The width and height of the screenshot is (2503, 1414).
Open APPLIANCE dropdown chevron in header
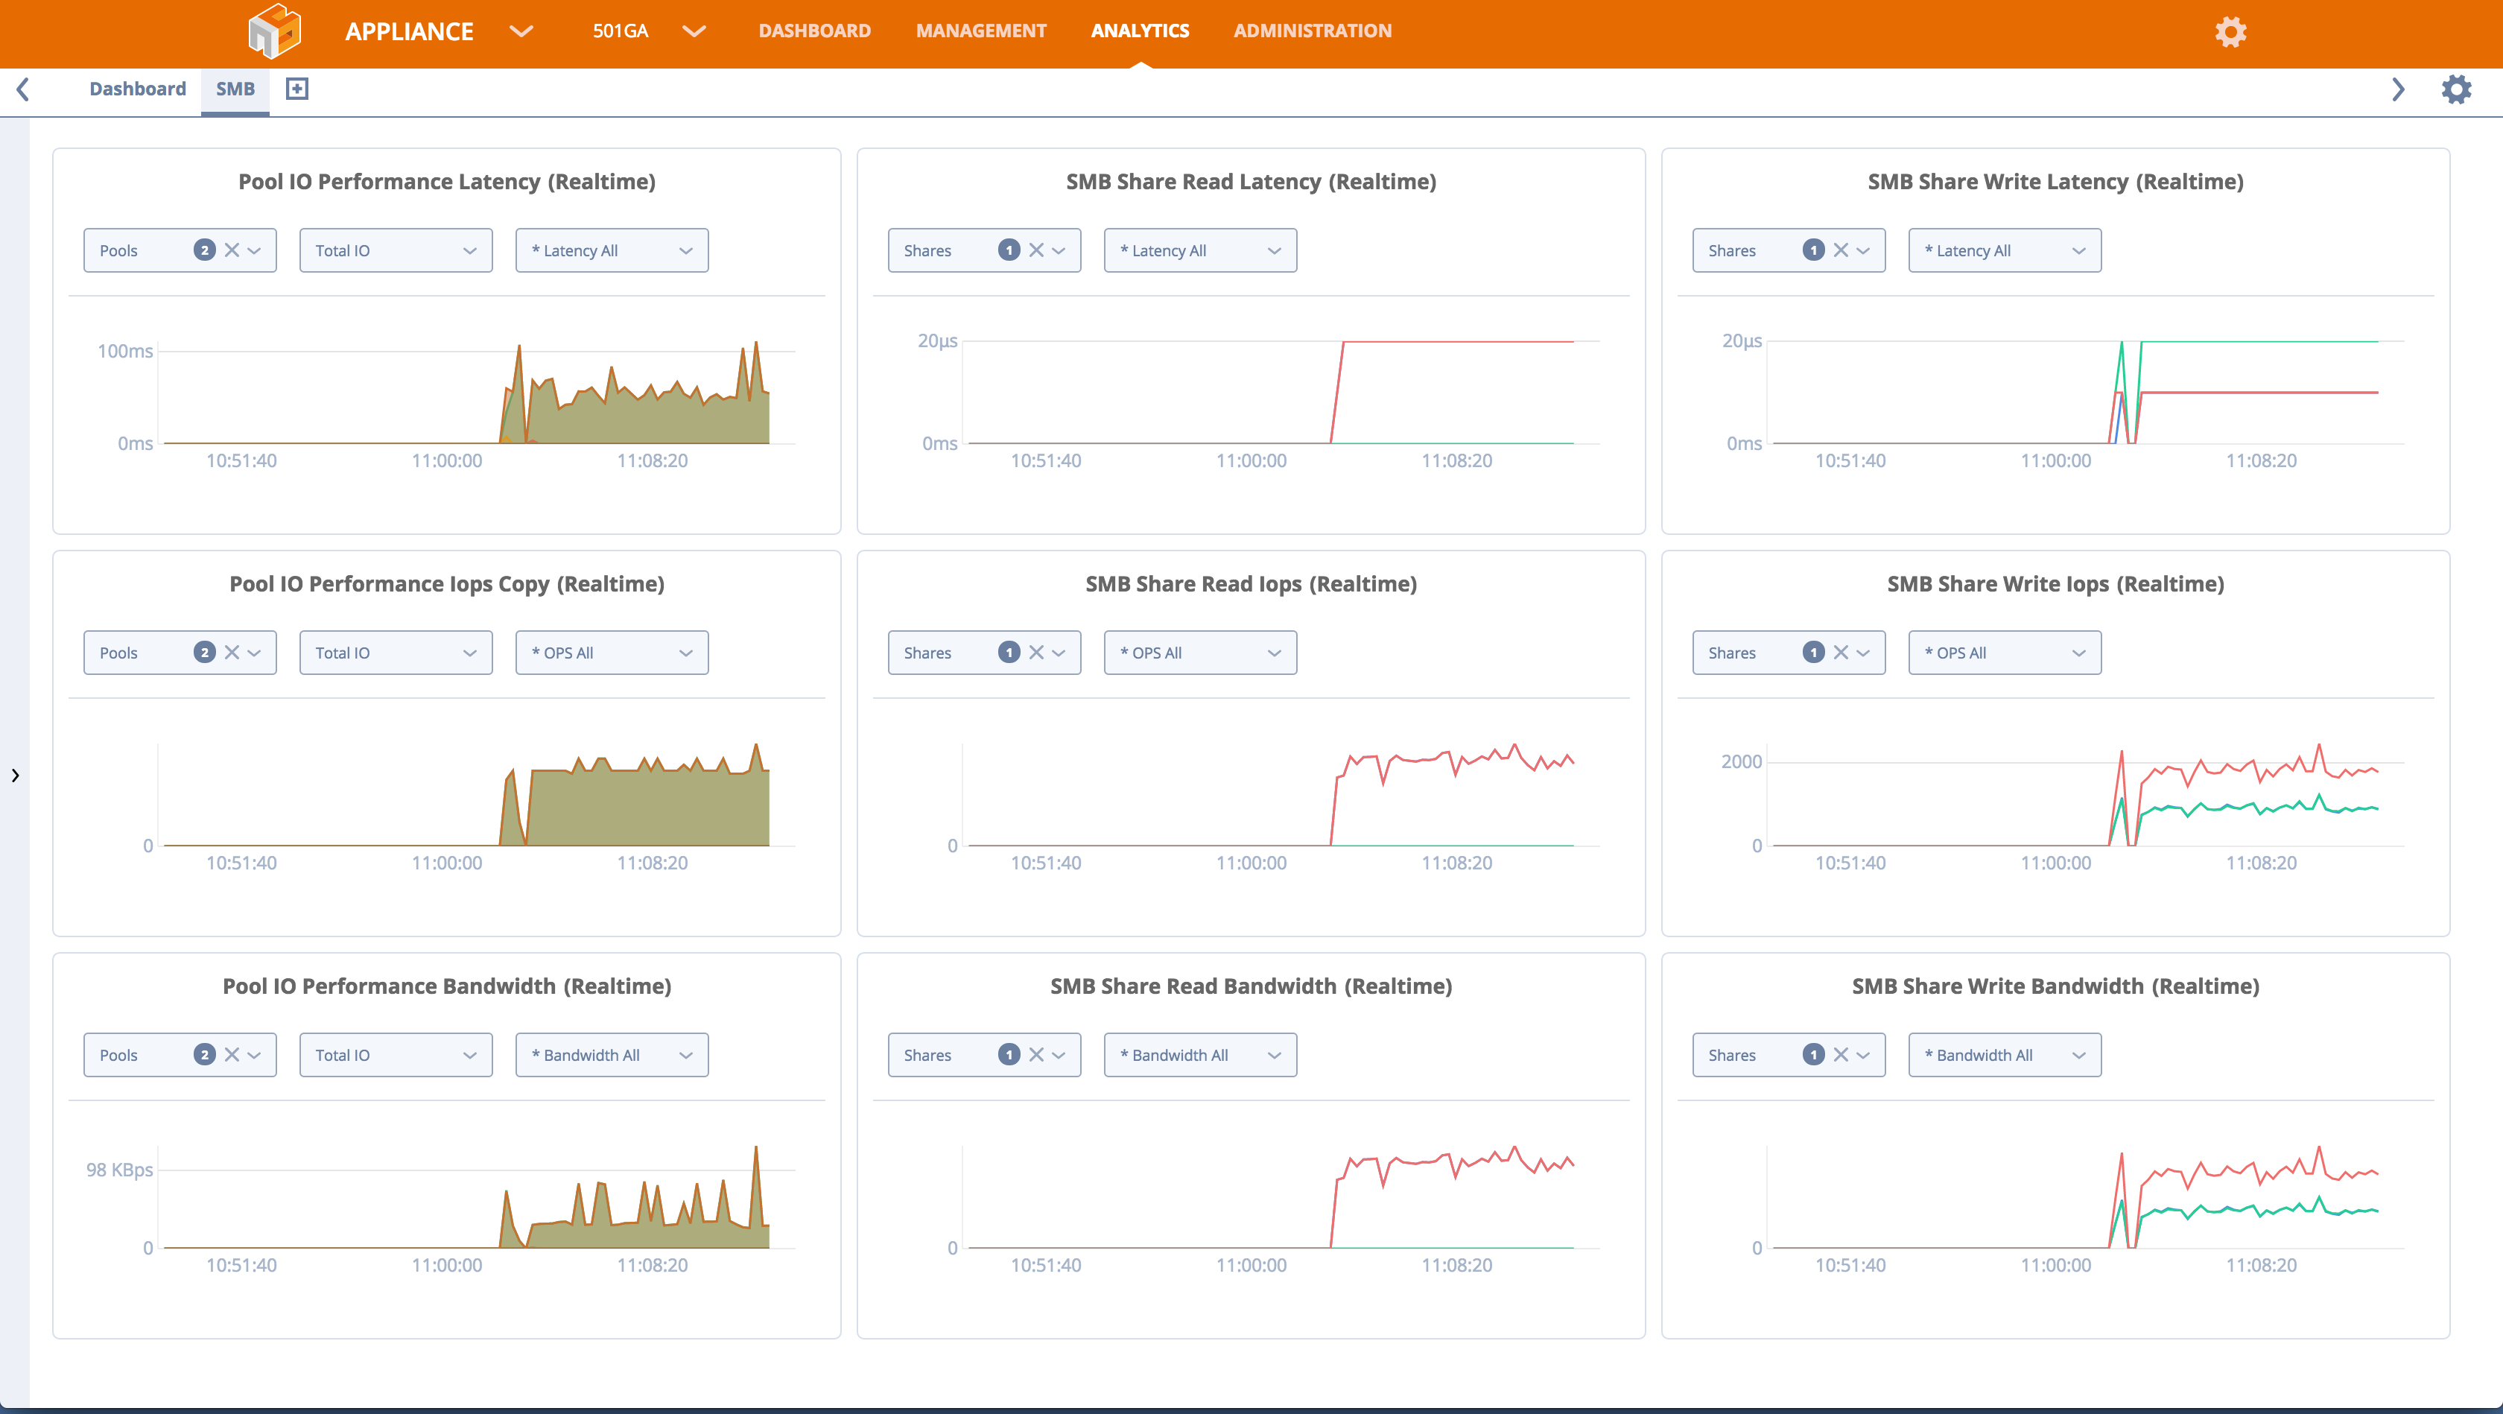[521, 31]
